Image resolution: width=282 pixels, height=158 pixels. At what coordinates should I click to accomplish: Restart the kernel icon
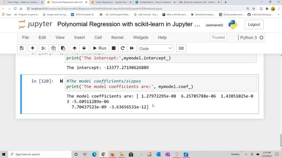[122, 48]
